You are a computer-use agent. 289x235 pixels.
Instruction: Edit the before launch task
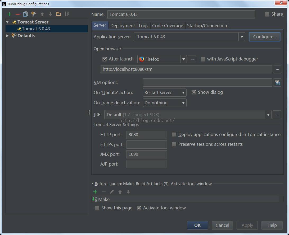click(112, 192)
